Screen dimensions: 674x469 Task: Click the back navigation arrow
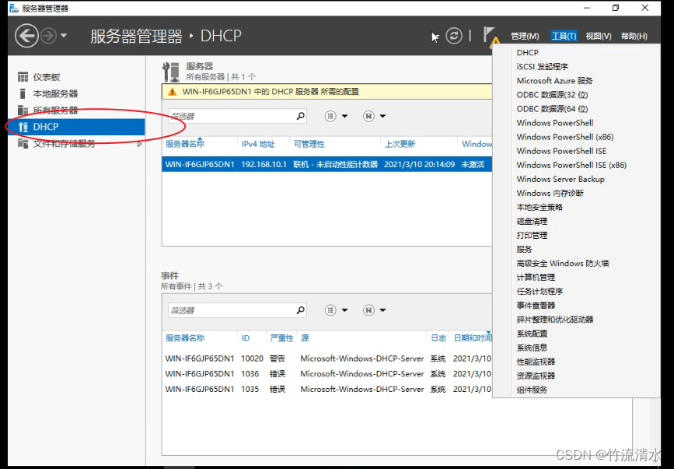pos(26,36)
